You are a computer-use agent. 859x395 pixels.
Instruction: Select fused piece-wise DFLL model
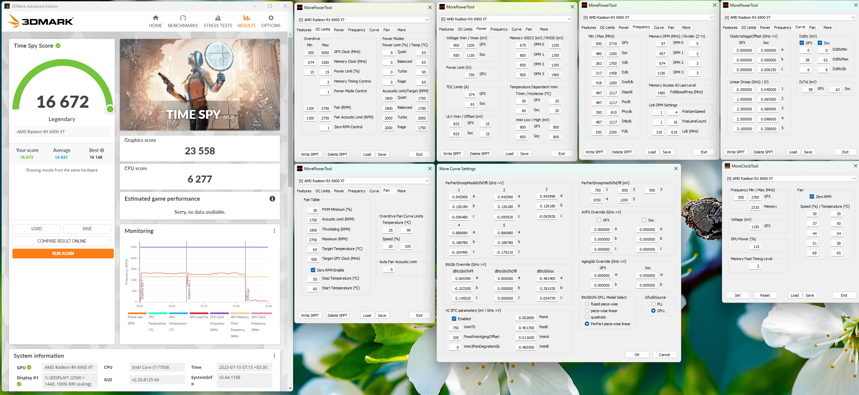point(587,304)
